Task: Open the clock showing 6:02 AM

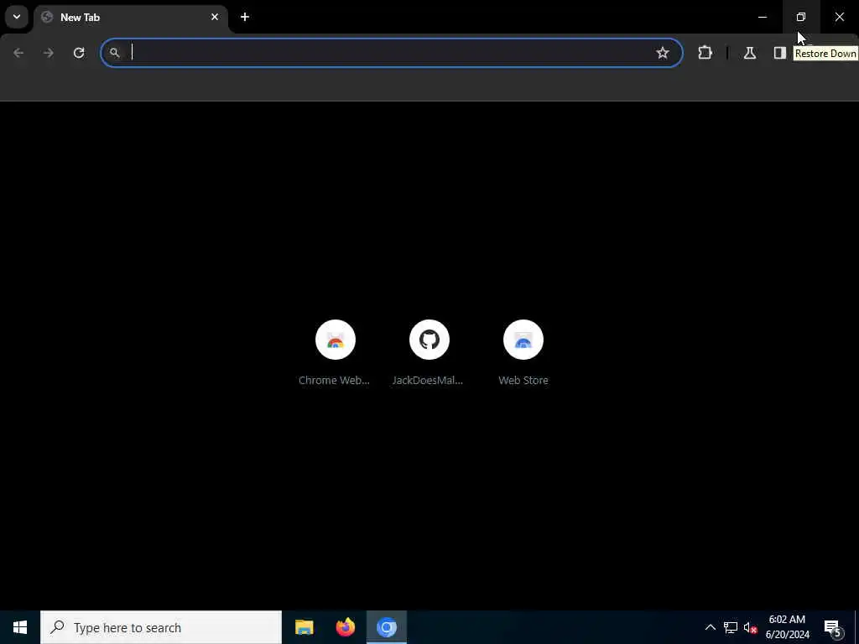Action: (787, 627)
